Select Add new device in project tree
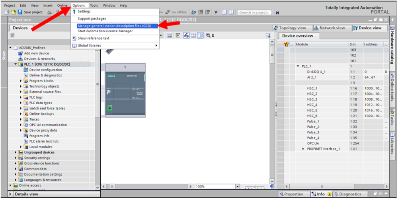Viewport: 398px width, 199px height. coord(37,53)
